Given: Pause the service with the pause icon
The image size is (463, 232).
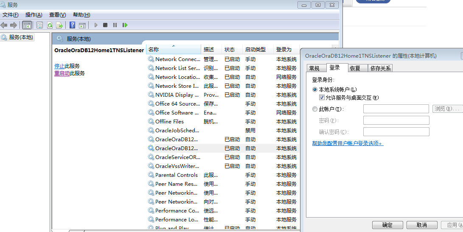Looking at the screenshot, I should [x=115, y=25].
